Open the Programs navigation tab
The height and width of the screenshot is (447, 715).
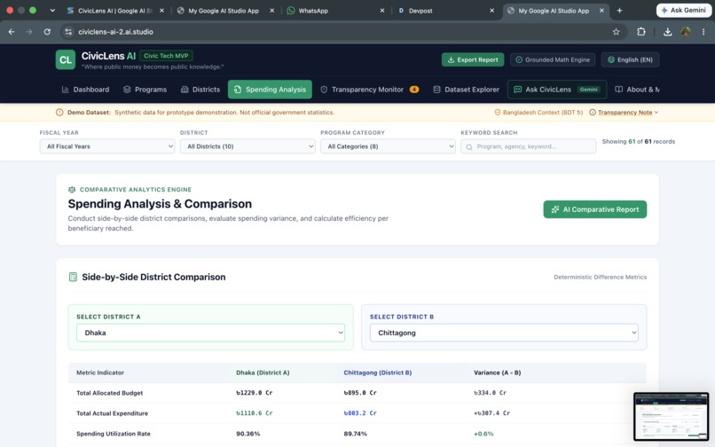(x=145, y=90)
